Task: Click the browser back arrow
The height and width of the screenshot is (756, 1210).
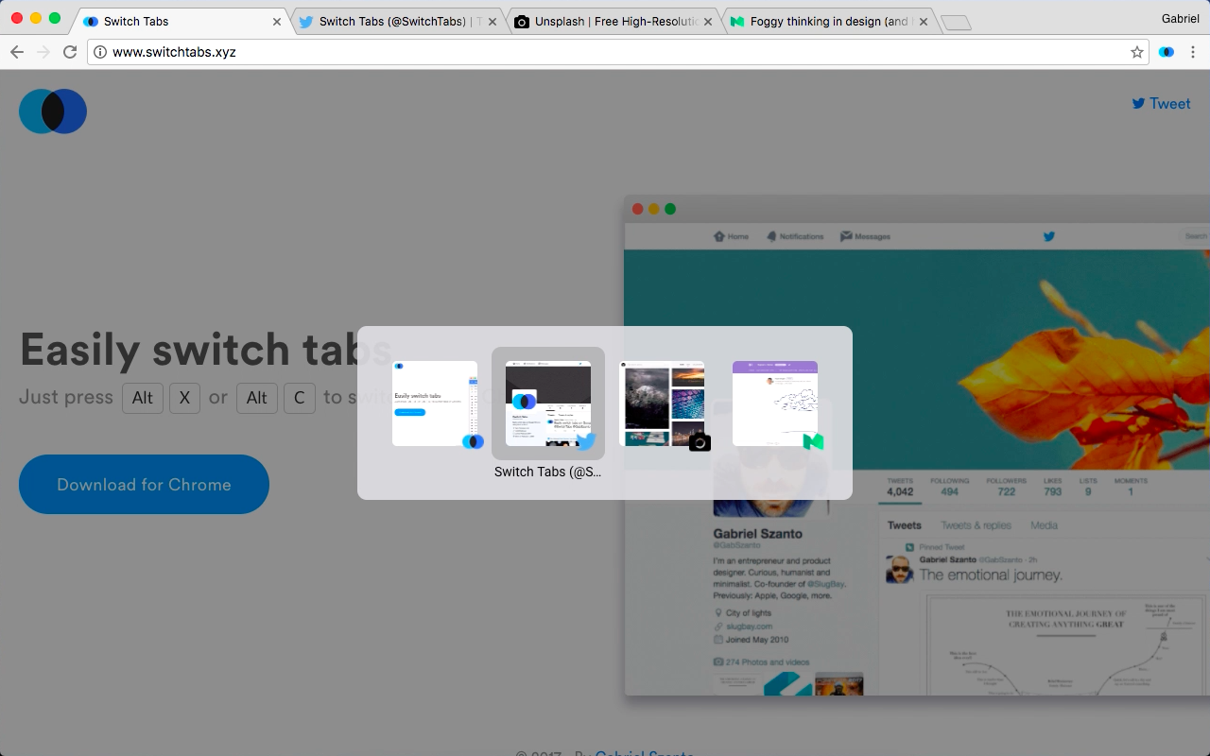Action: [x=16, y=52]
